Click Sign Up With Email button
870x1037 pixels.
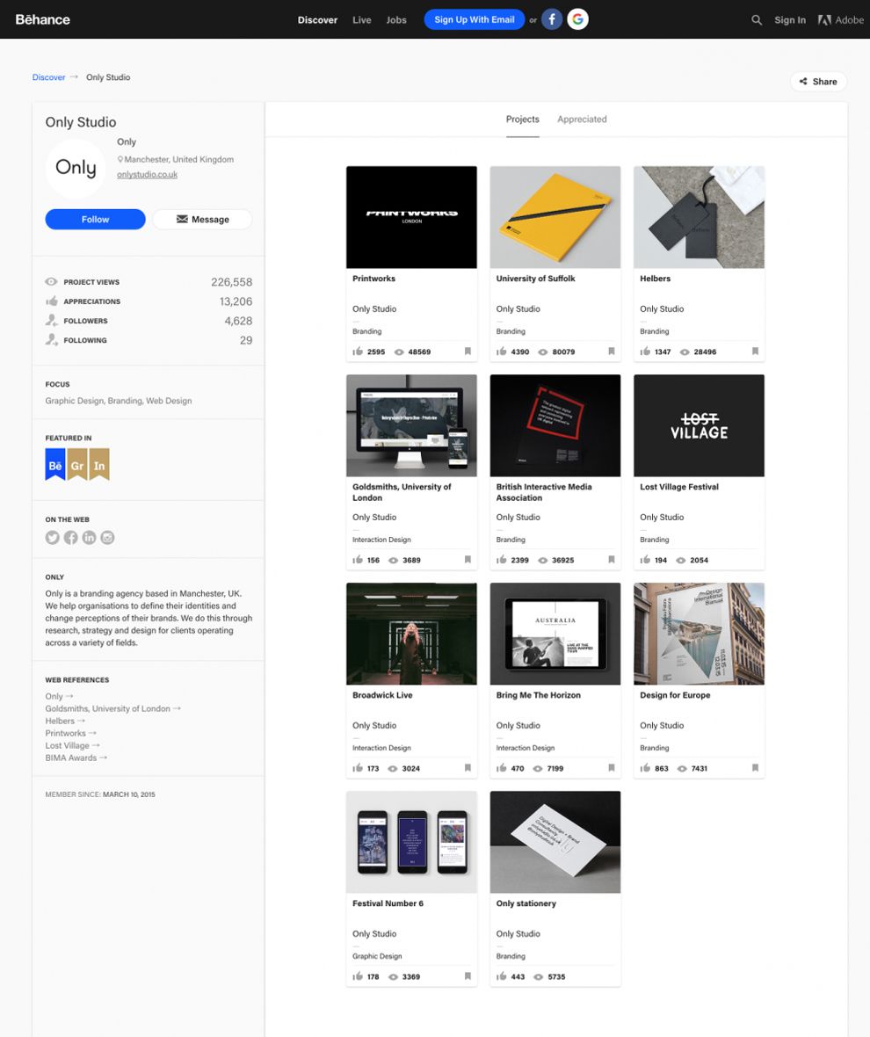(474, 19)
